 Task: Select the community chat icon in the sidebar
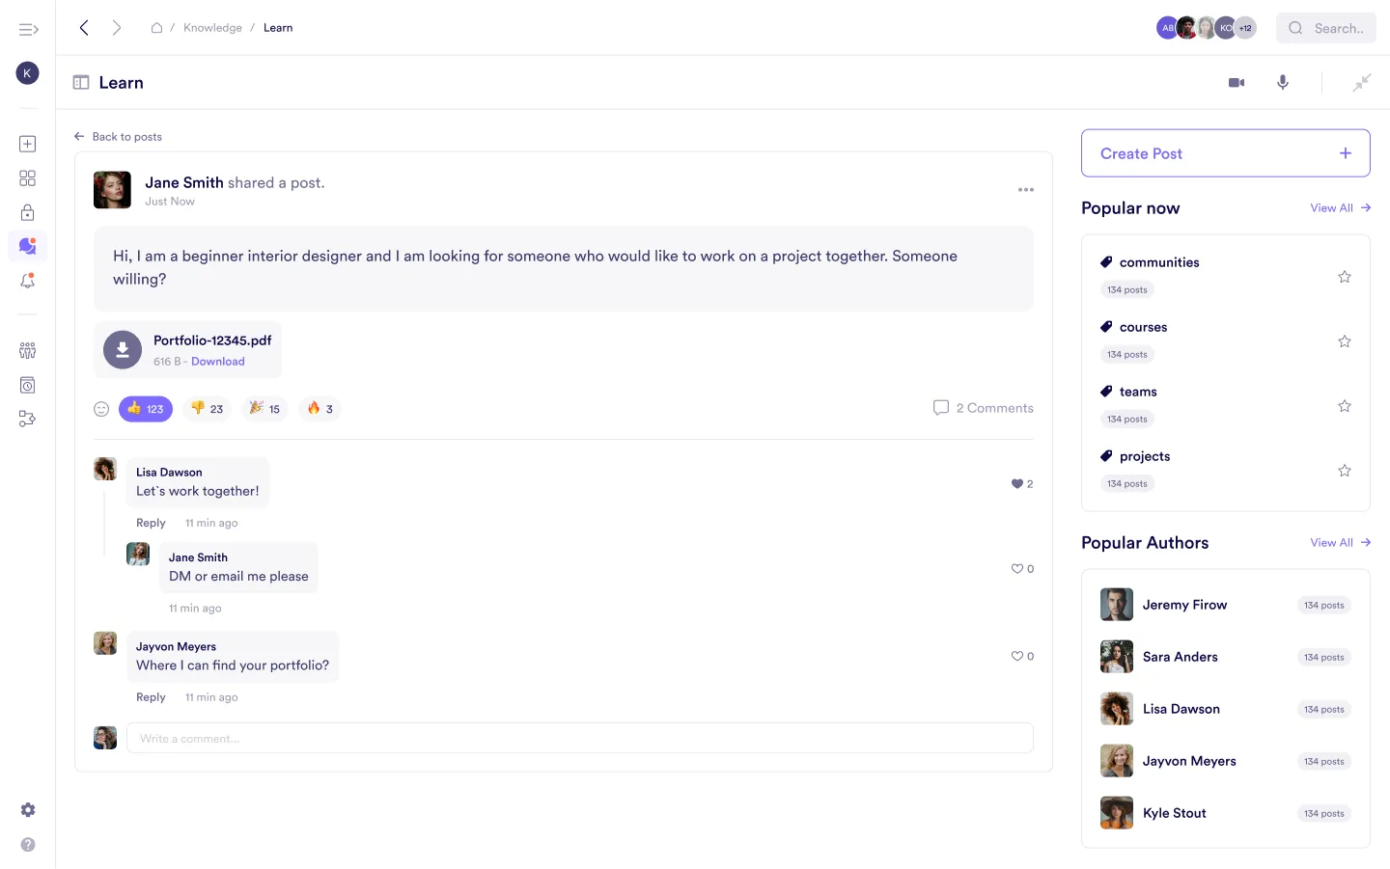tap(27, 246)
